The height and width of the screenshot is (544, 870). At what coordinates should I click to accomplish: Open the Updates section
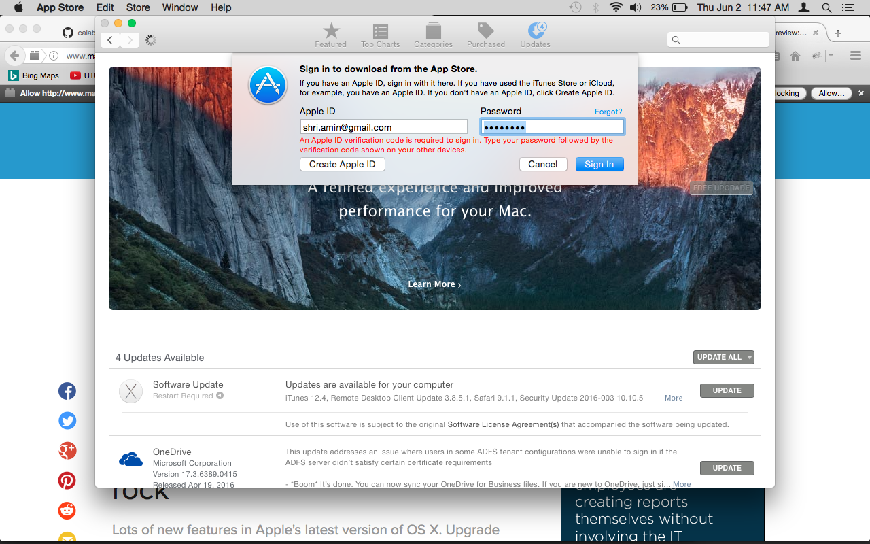[x=536, y=35]
